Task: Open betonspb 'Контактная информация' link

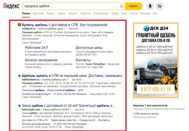Action: point(36,124)
